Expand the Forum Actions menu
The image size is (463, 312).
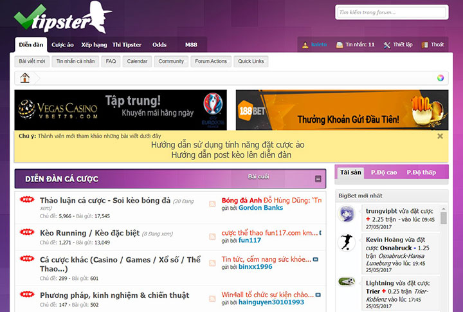coord(211,62)
